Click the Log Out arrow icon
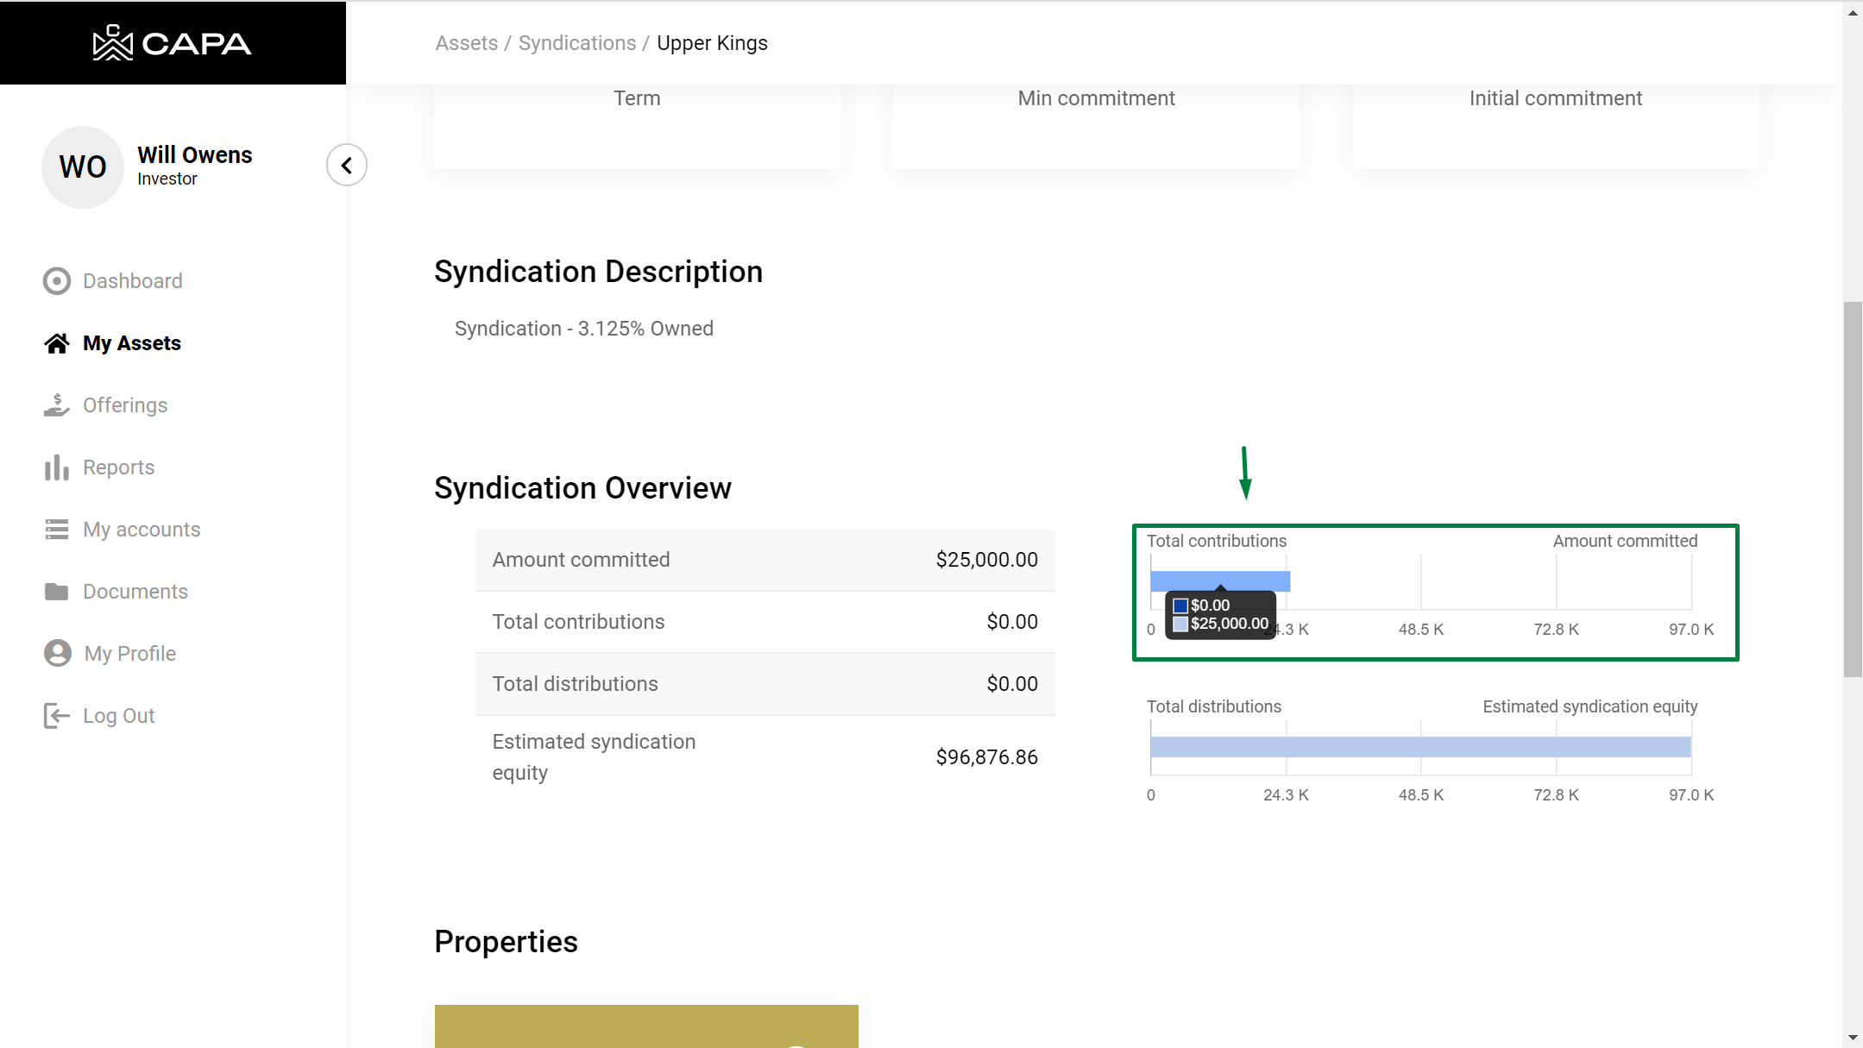Viewport: 1863px width, 1048px height. click(57, 716)
